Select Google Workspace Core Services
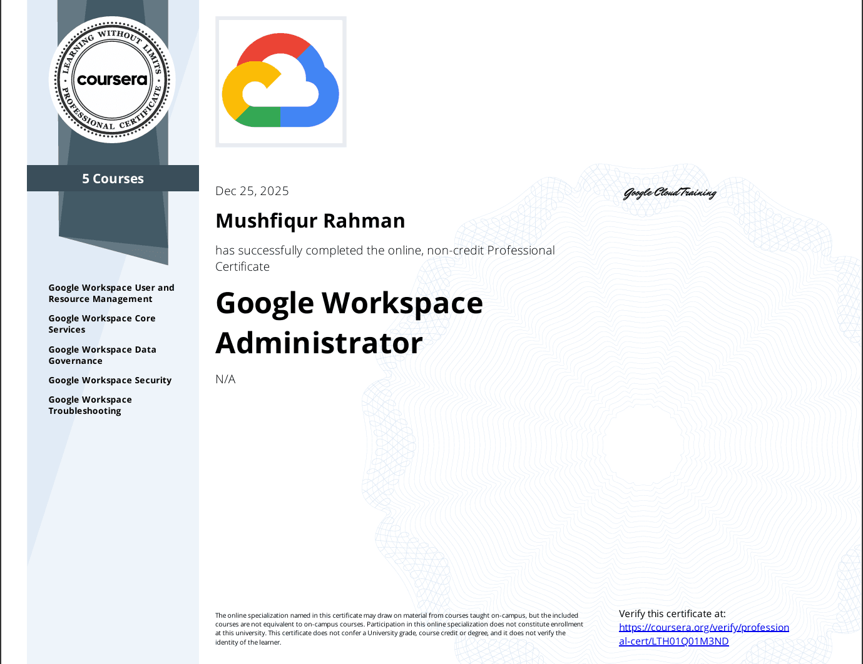 pos(102,323)
